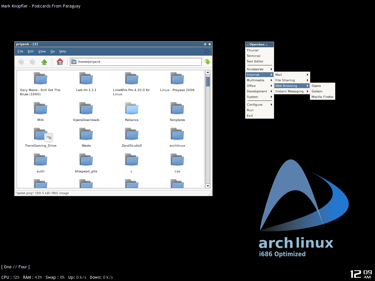Launch Terminal from the Openbox menu
375x281 pixels.
pos(259,56)
